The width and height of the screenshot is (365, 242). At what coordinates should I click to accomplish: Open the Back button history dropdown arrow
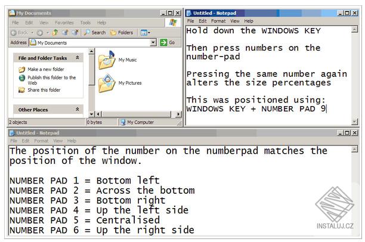point(32,33)
